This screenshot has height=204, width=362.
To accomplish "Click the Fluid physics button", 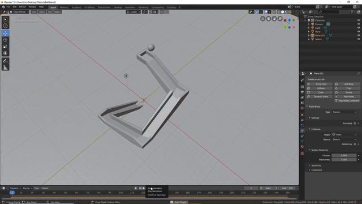I will (x=347, y=88).
